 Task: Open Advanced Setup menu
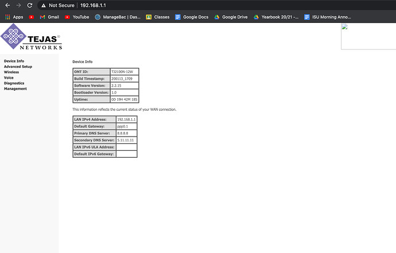18,67
